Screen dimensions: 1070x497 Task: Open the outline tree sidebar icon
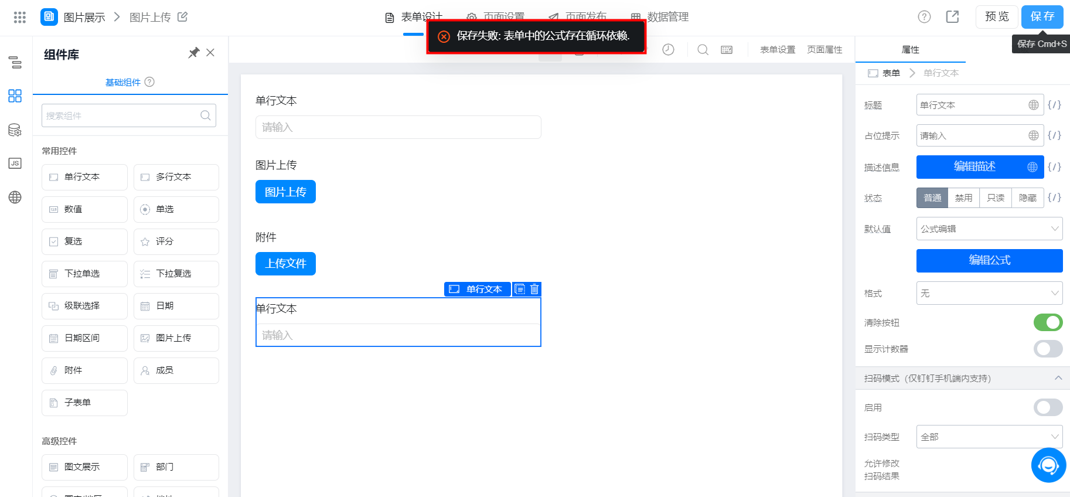(x=15, y=62)
